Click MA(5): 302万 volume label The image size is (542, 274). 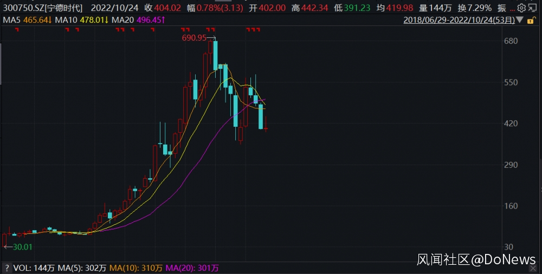[x=82, y=268]
